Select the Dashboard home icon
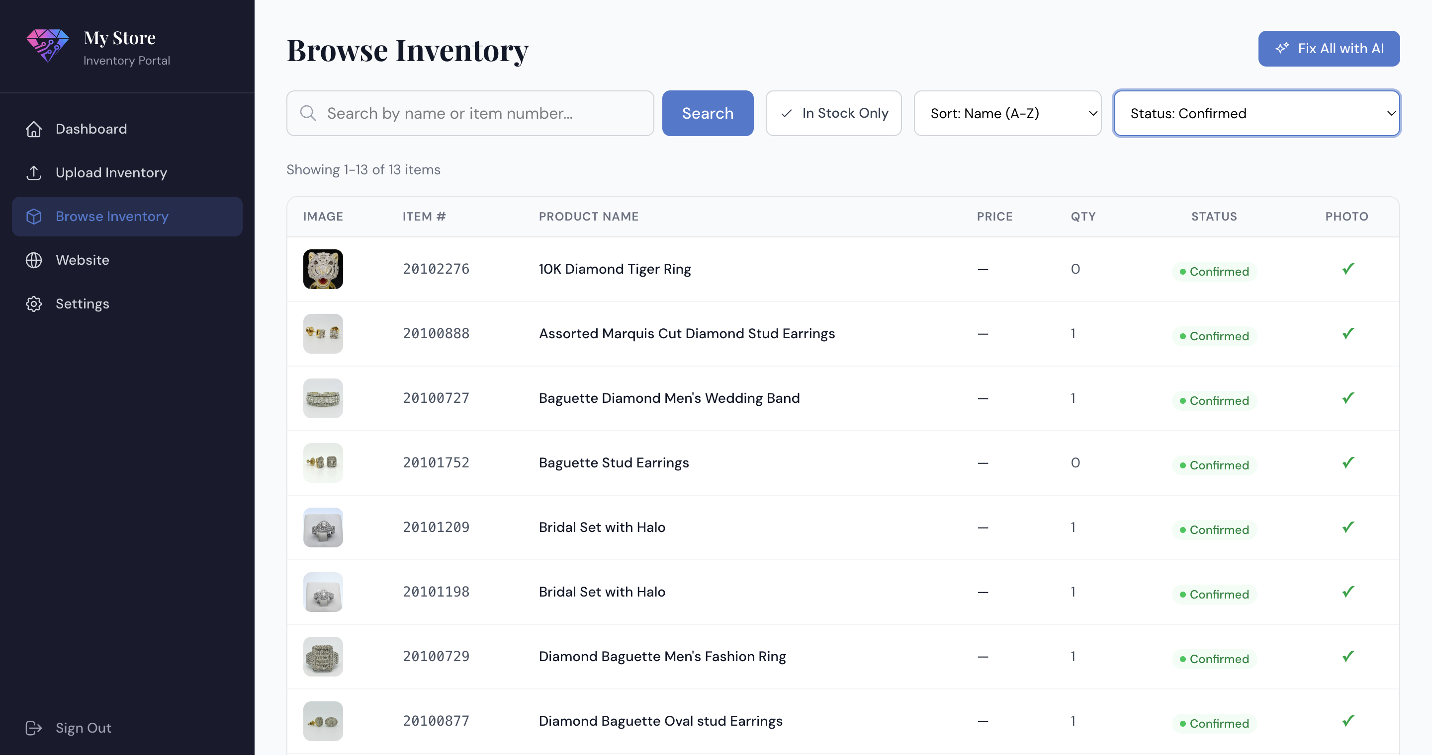Screen dimensions: 1432x755 (x=34, y=129)
